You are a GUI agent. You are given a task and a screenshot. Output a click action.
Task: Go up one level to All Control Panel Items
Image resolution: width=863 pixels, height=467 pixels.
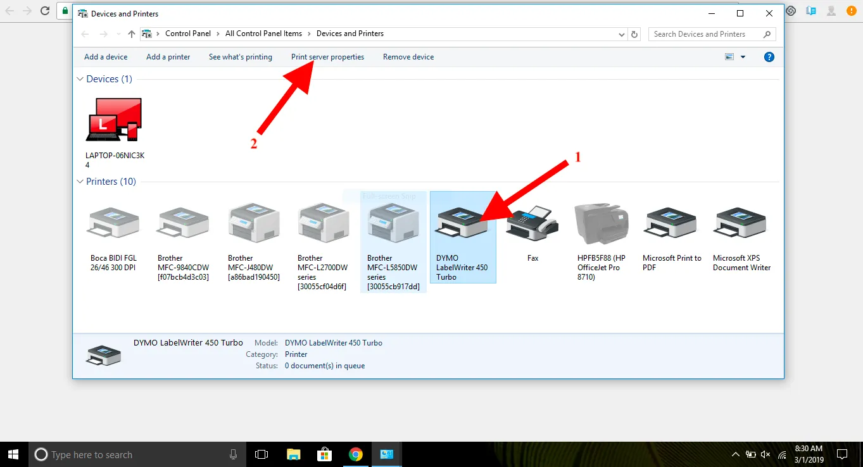(x=132, y=34)
